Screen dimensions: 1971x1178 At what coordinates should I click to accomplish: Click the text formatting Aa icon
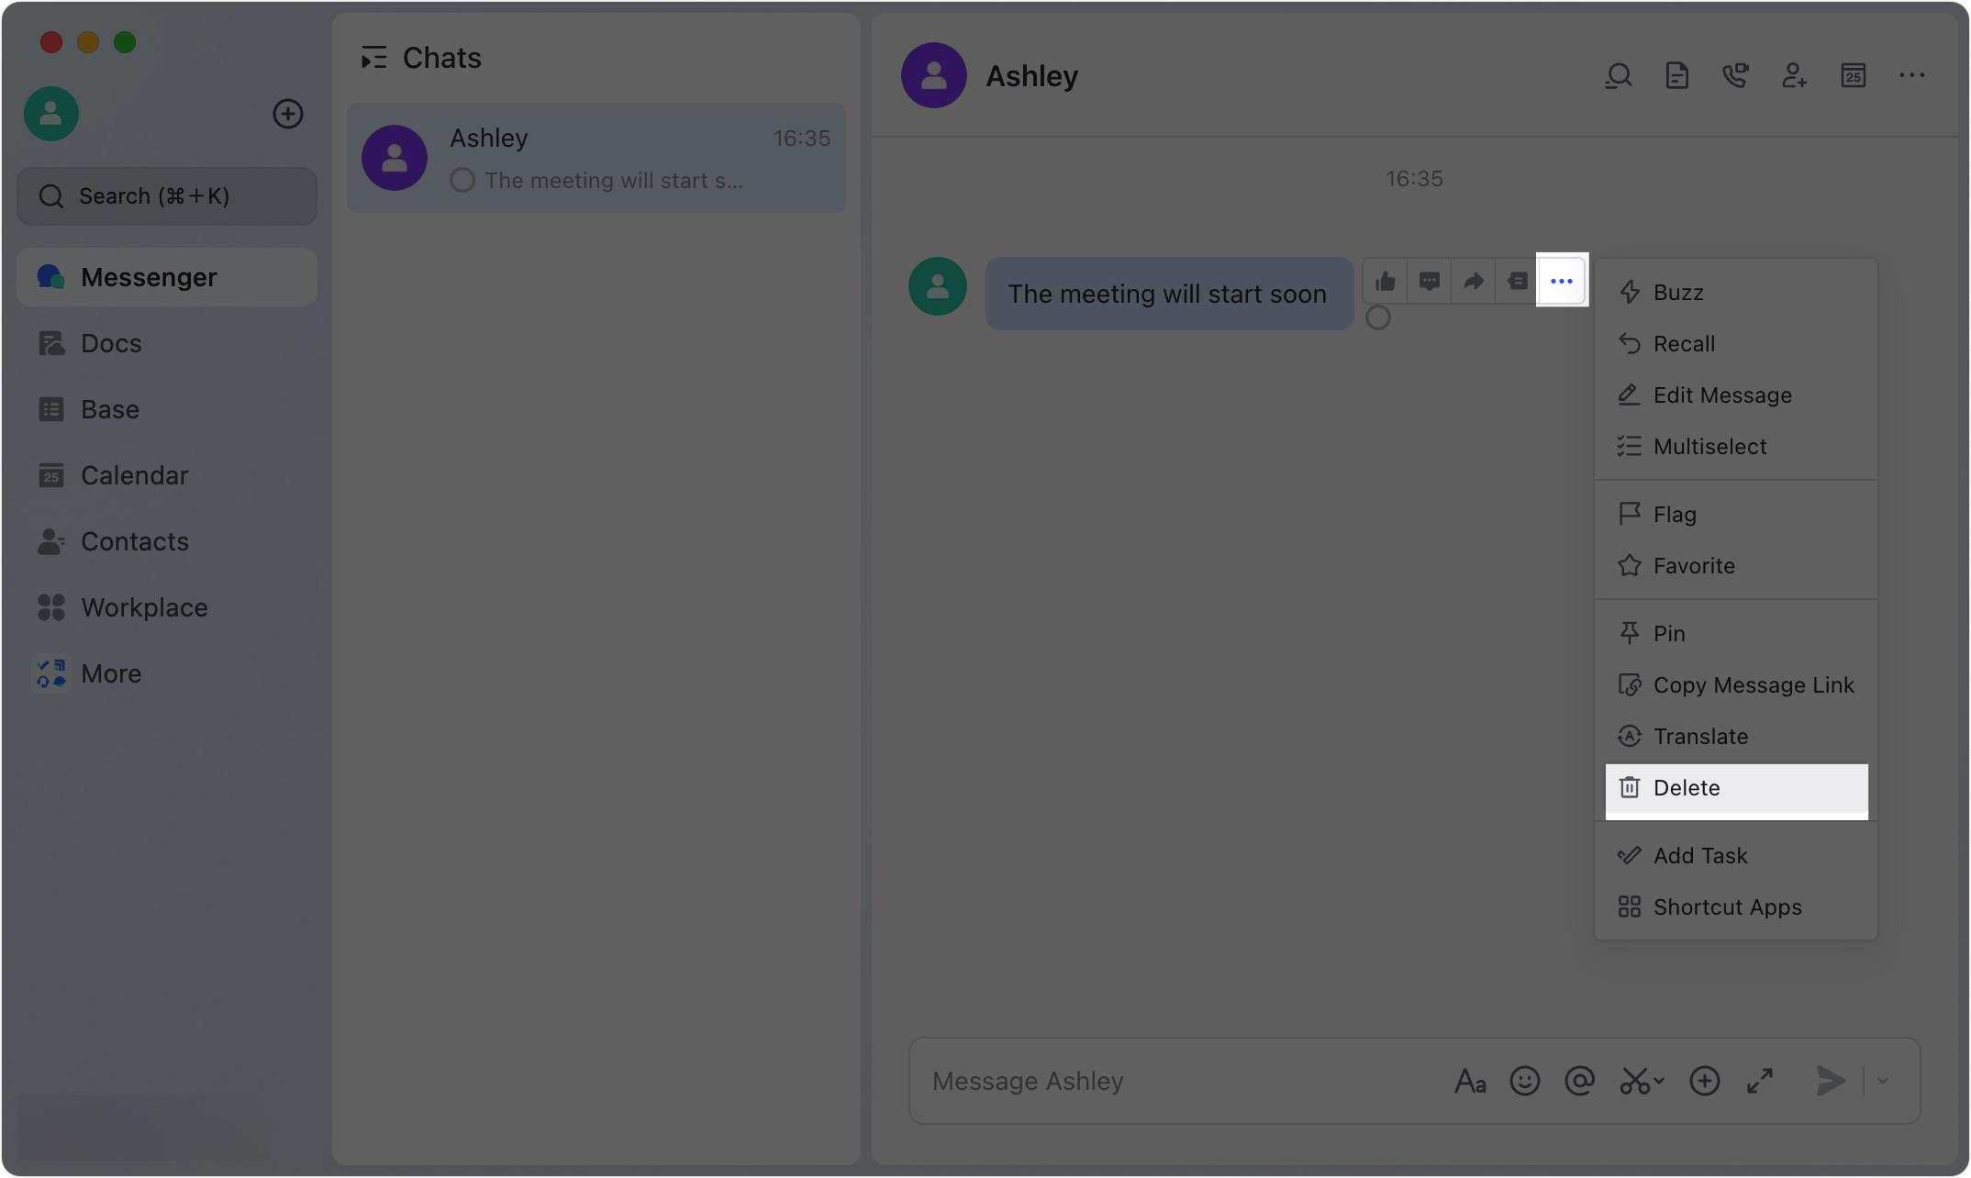point(1470,1081)
